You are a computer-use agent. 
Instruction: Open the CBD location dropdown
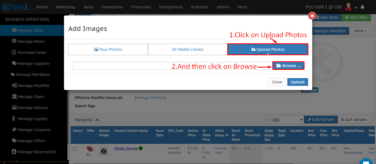pos(287,120)
